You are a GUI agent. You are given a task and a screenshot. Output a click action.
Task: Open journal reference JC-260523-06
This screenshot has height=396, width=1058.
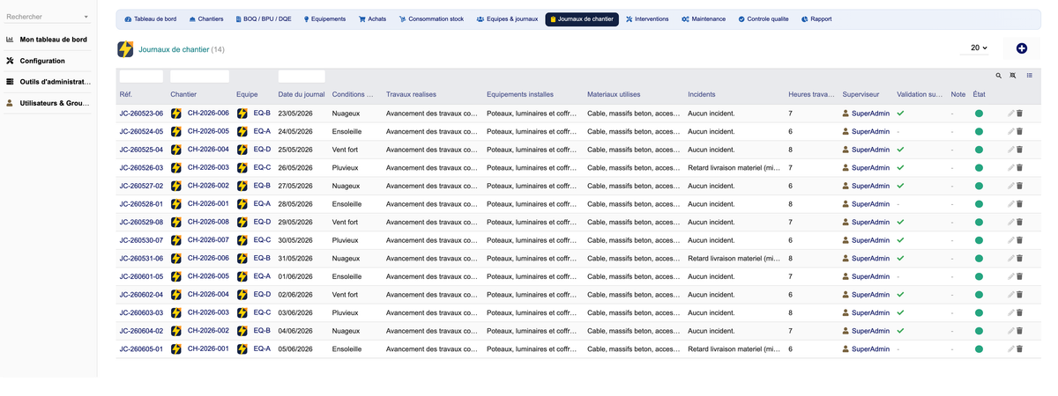[141, 114]
